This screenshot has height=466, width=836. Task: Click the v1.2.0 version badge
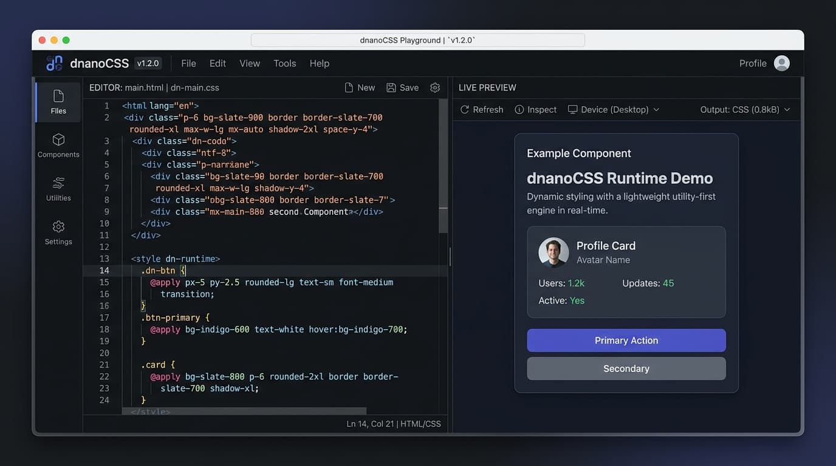coord(148,63)
